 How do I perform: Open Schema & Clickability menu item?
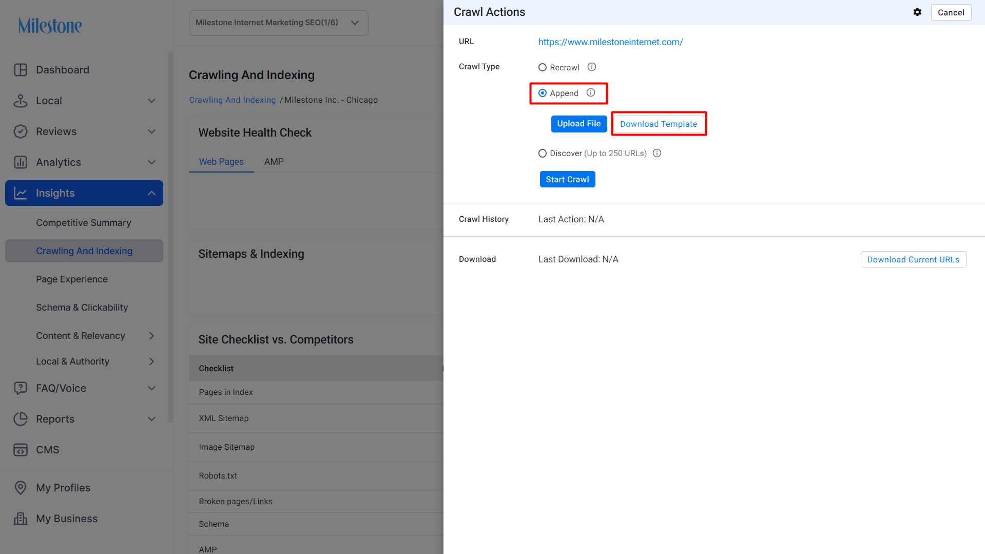[x=82, y=308]
